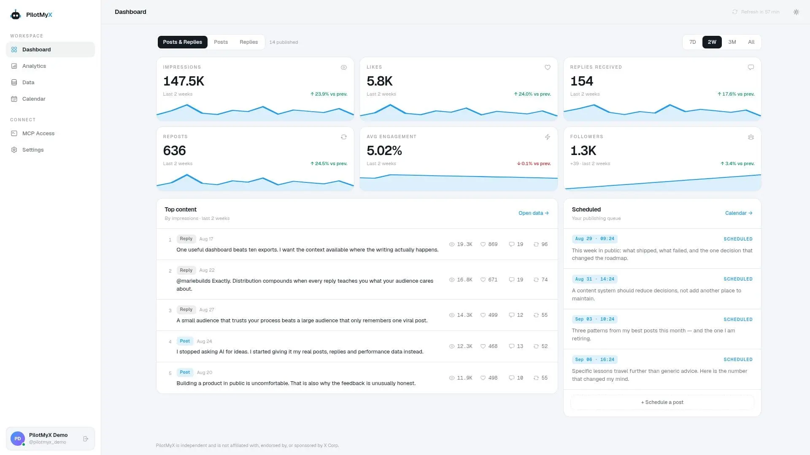
Task: Click the people icon on Followers card
Action: (x=751, y=137)
